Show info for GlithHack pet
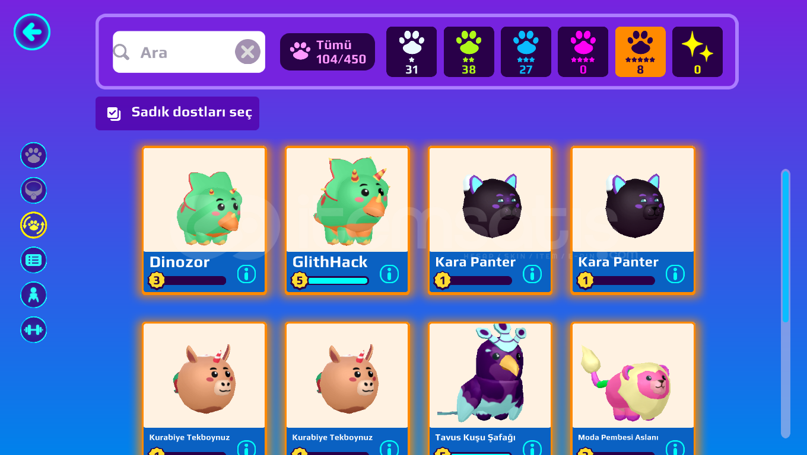Viewport: 807px width, 455px height. pyautogui.click(x=389, y=274)
